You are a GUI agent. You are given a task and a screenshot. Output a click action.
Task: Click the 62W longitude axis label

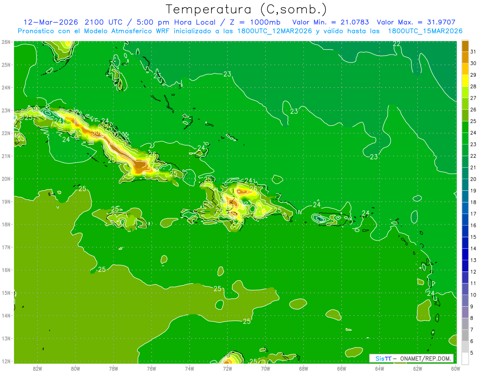click(x=417, y=369)
